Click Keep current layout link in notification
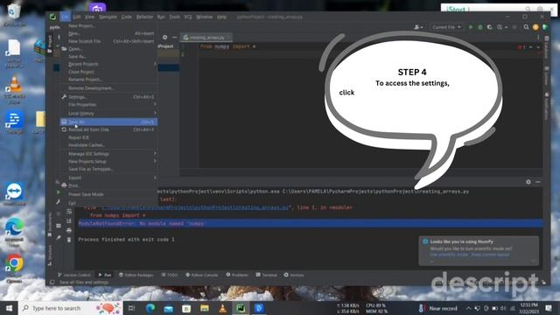The height and width of the screenshot is (315, 560). pyautogui.click(x=490, y=255)
